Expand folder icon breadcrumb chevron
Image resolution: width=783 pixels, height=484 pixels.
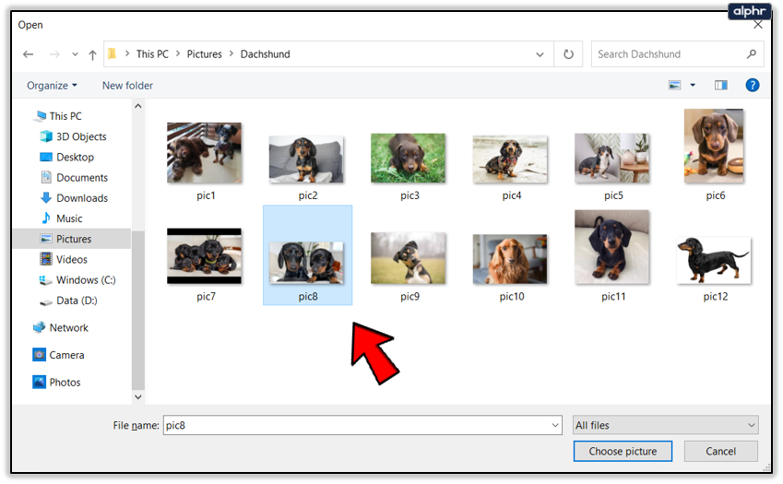(x=127, y=53)
